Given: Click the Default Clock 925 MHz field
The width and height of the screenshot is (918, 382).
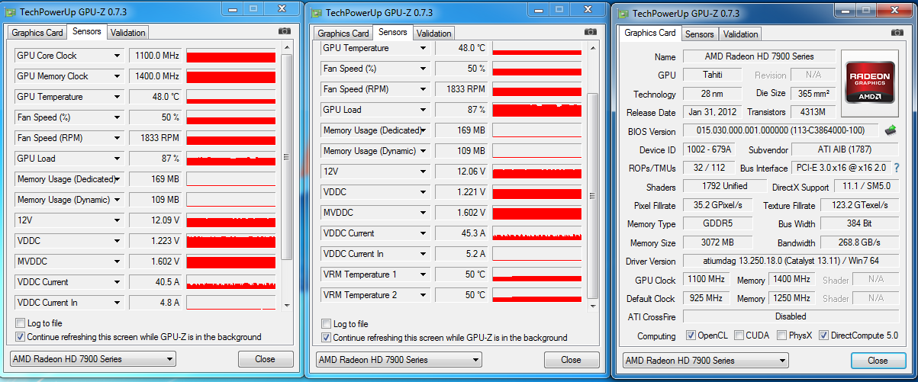Looking at the screenshot, I should pyautogui.click(x=707, y=298).
